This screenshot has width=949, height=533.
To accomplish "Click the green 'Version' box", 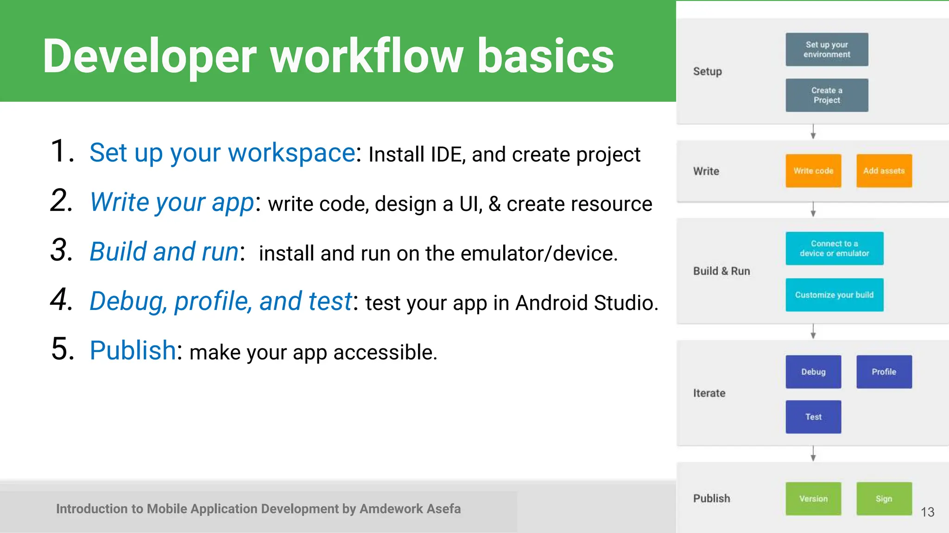I will pos(813,499).
